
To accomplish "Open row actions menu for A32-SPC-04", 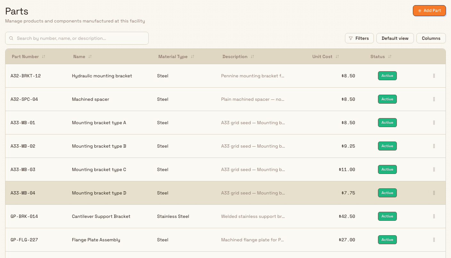I will coord(434,99).
